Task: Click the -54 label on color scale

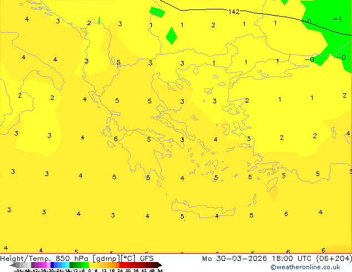Action: [18, 270]
